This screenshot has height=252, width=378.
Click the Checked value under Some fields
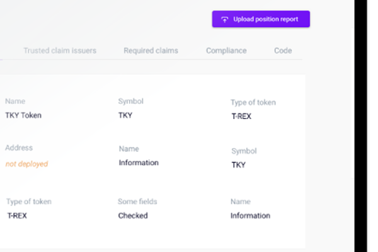point(133,215)
